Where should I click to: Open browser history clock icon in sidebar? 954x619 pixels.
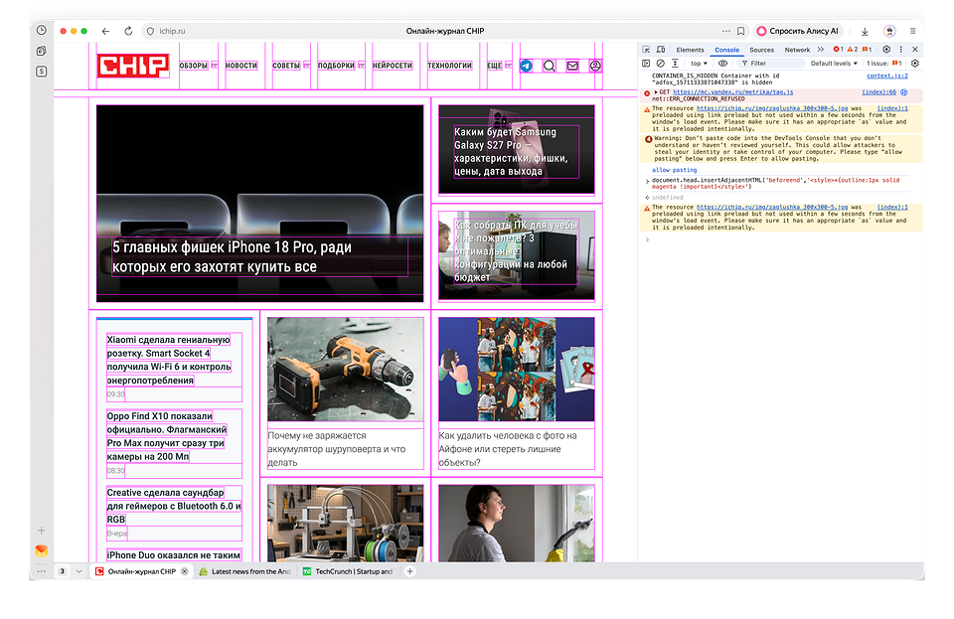click(42, 30)
